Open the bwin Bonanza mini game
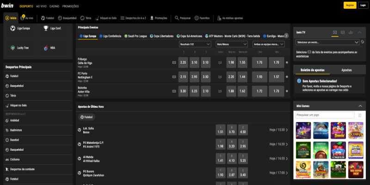This screenshot has height=185, width=370. tap(303, 170)
